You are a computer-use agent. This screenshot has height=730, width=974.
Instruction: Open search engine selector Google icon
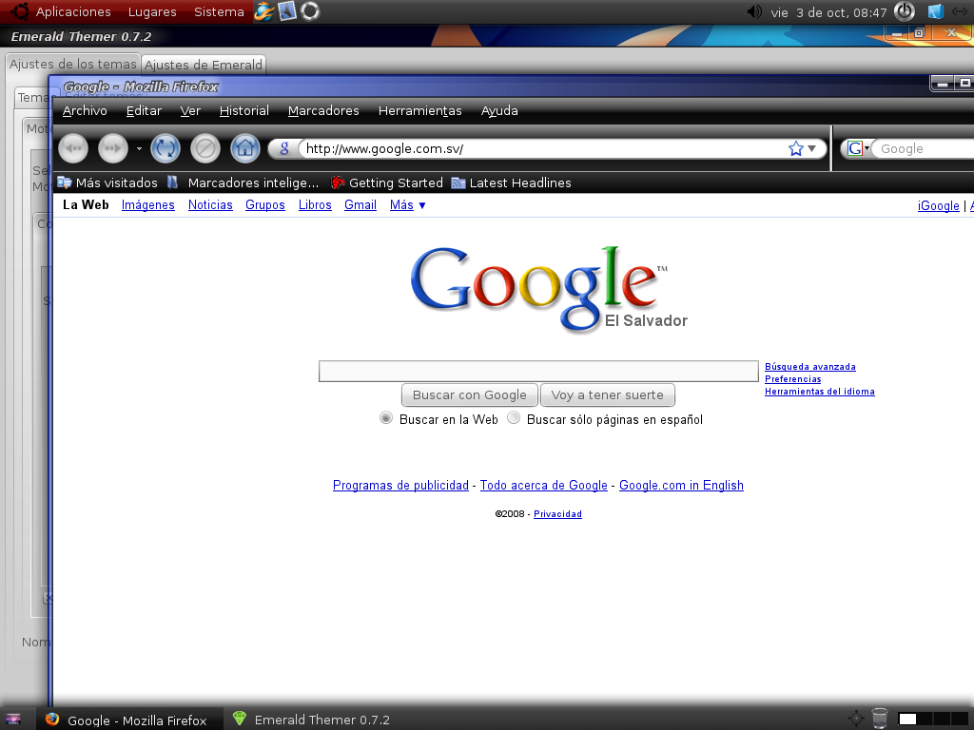[857, 148]
